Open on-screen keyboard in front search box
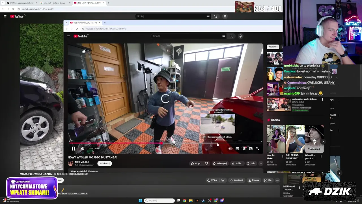 (x=224, y=36)
